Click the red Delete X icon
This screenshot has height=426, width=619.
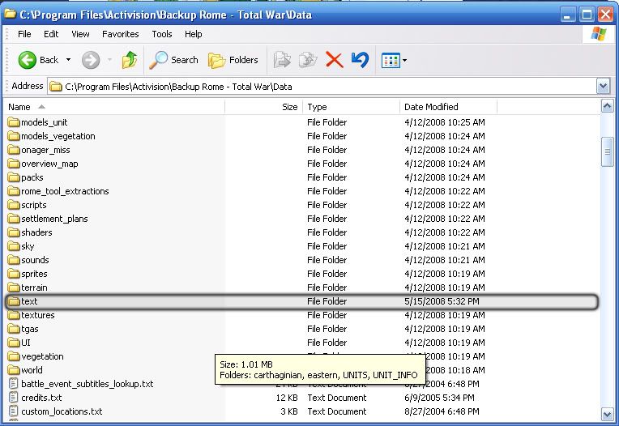tap(335, 61)
